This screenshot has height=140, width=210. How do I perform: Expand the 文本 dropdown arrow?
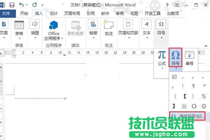tap(147, 38)
